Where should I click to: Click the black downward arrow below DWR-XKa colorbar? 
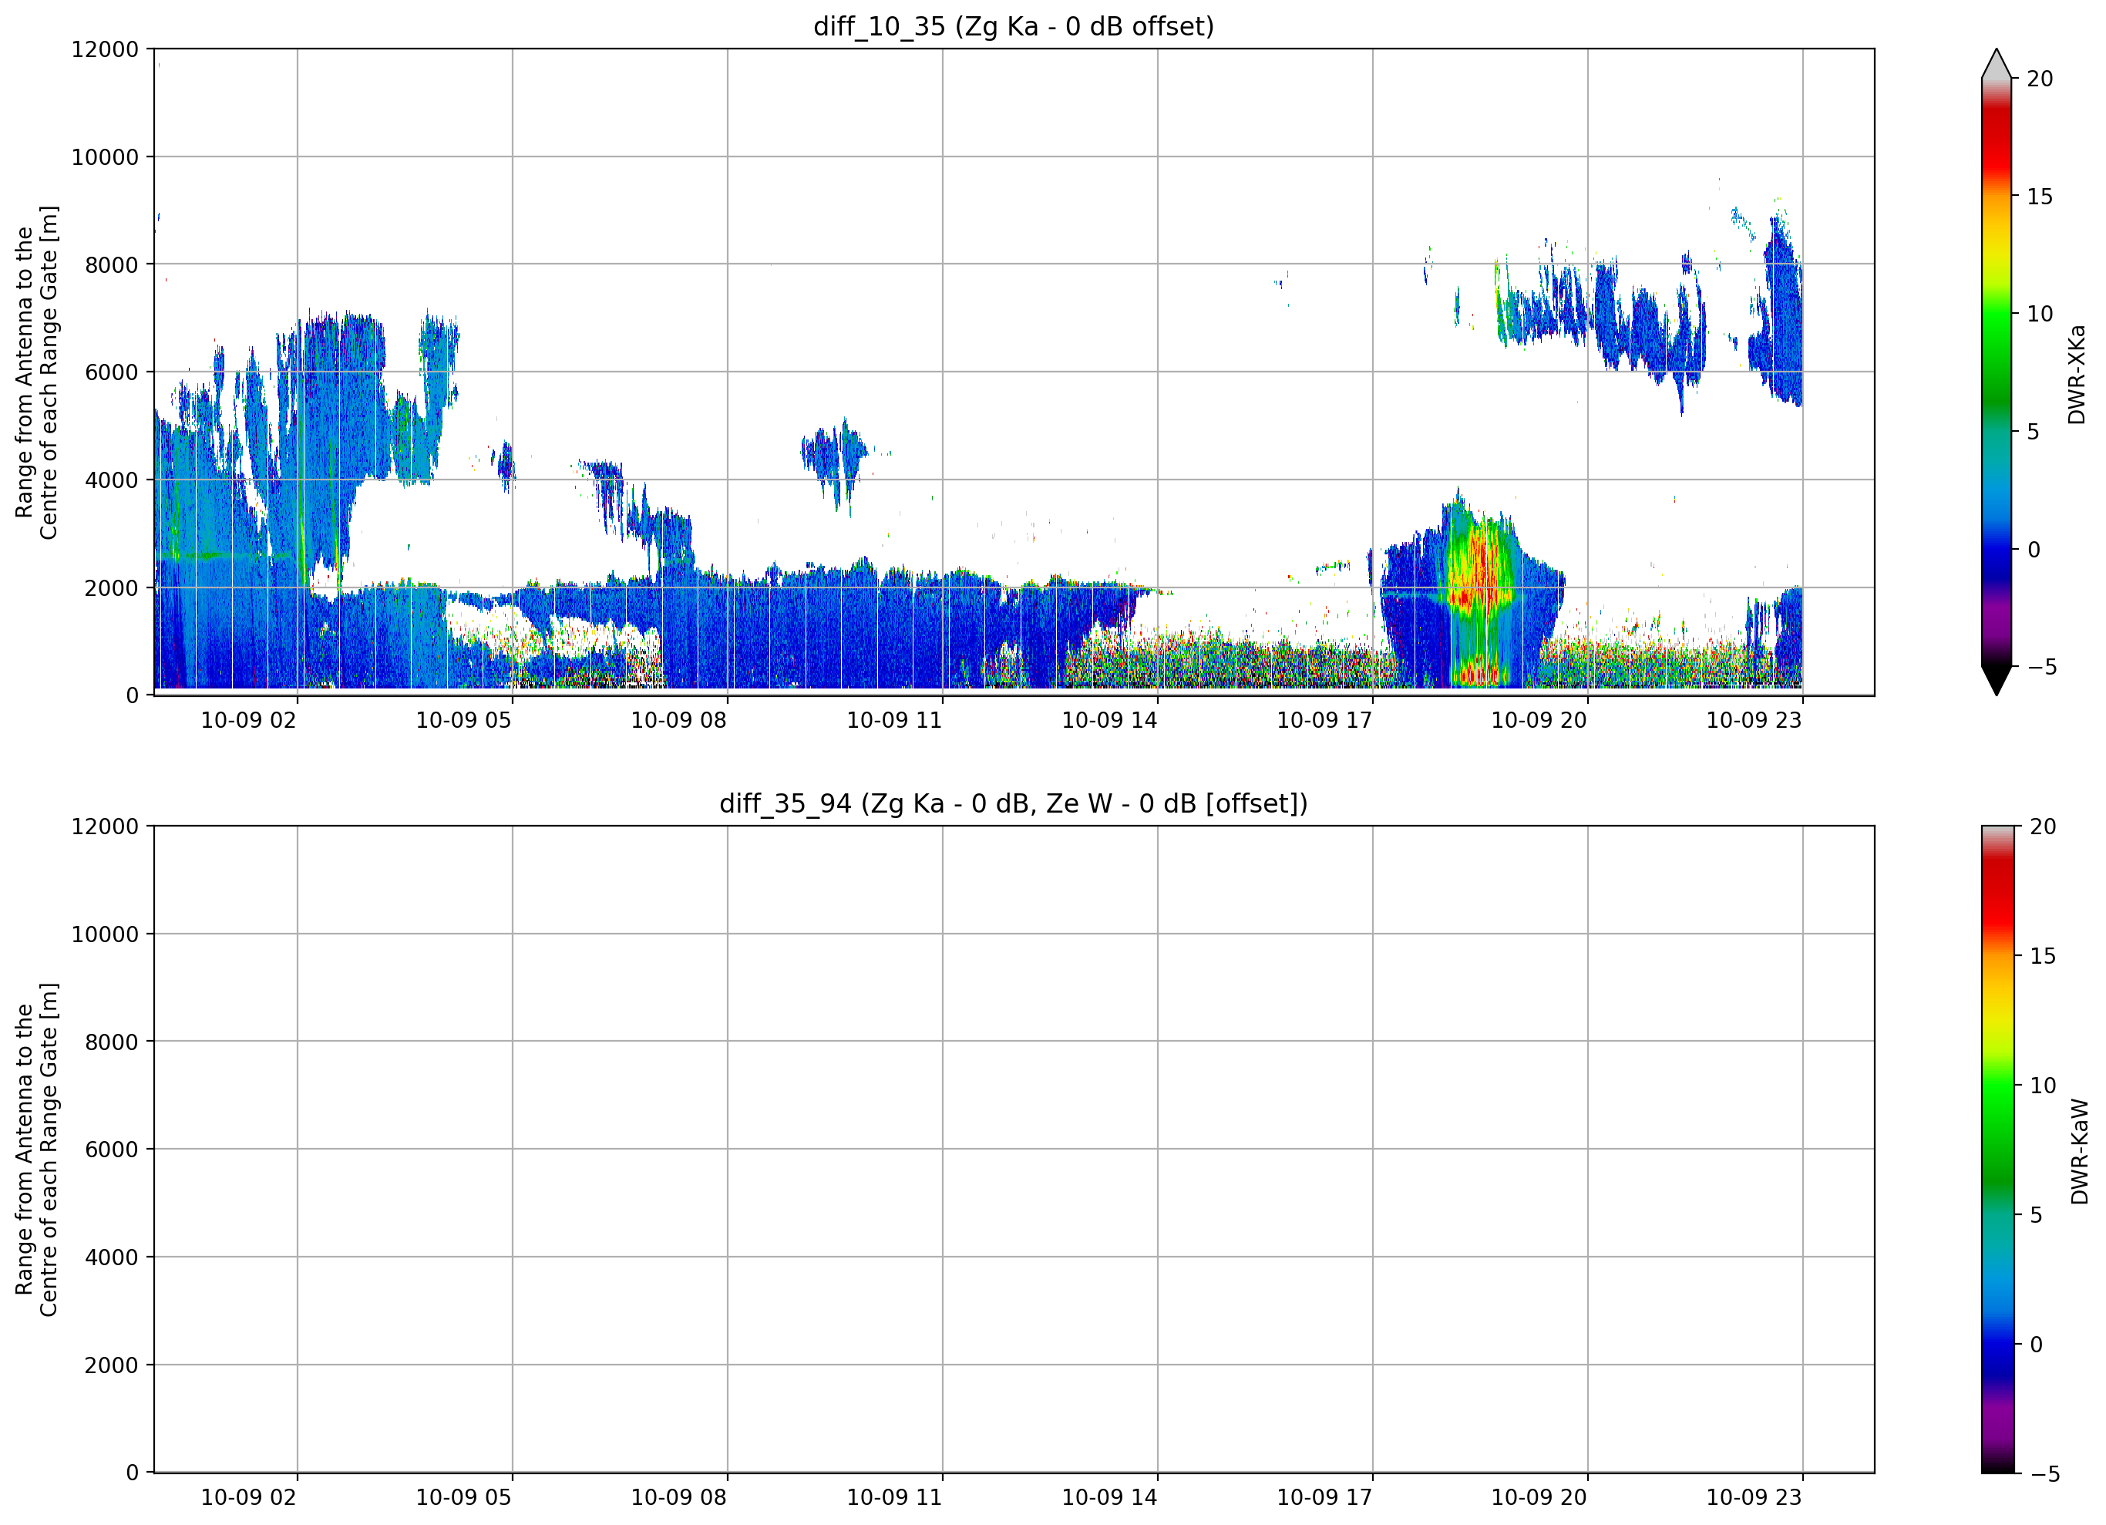pos(1997,681)
